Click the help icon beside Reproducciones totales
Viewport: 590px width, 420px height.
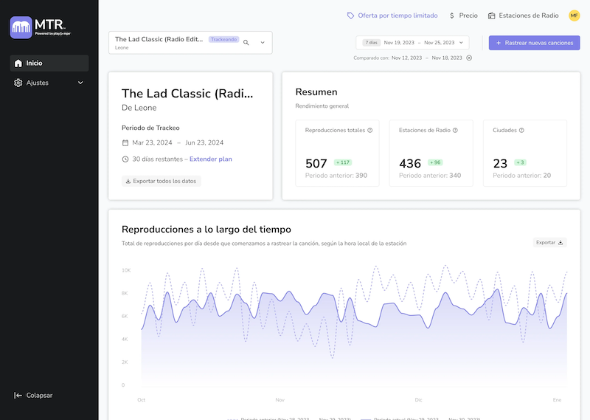369,131
